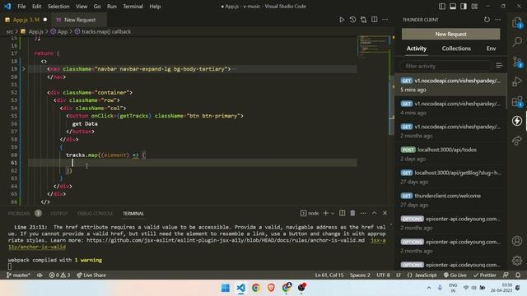This screenshot has width=527, height=296.
Task: Open the Source Control icon
Action: click(x=517, y=62)
